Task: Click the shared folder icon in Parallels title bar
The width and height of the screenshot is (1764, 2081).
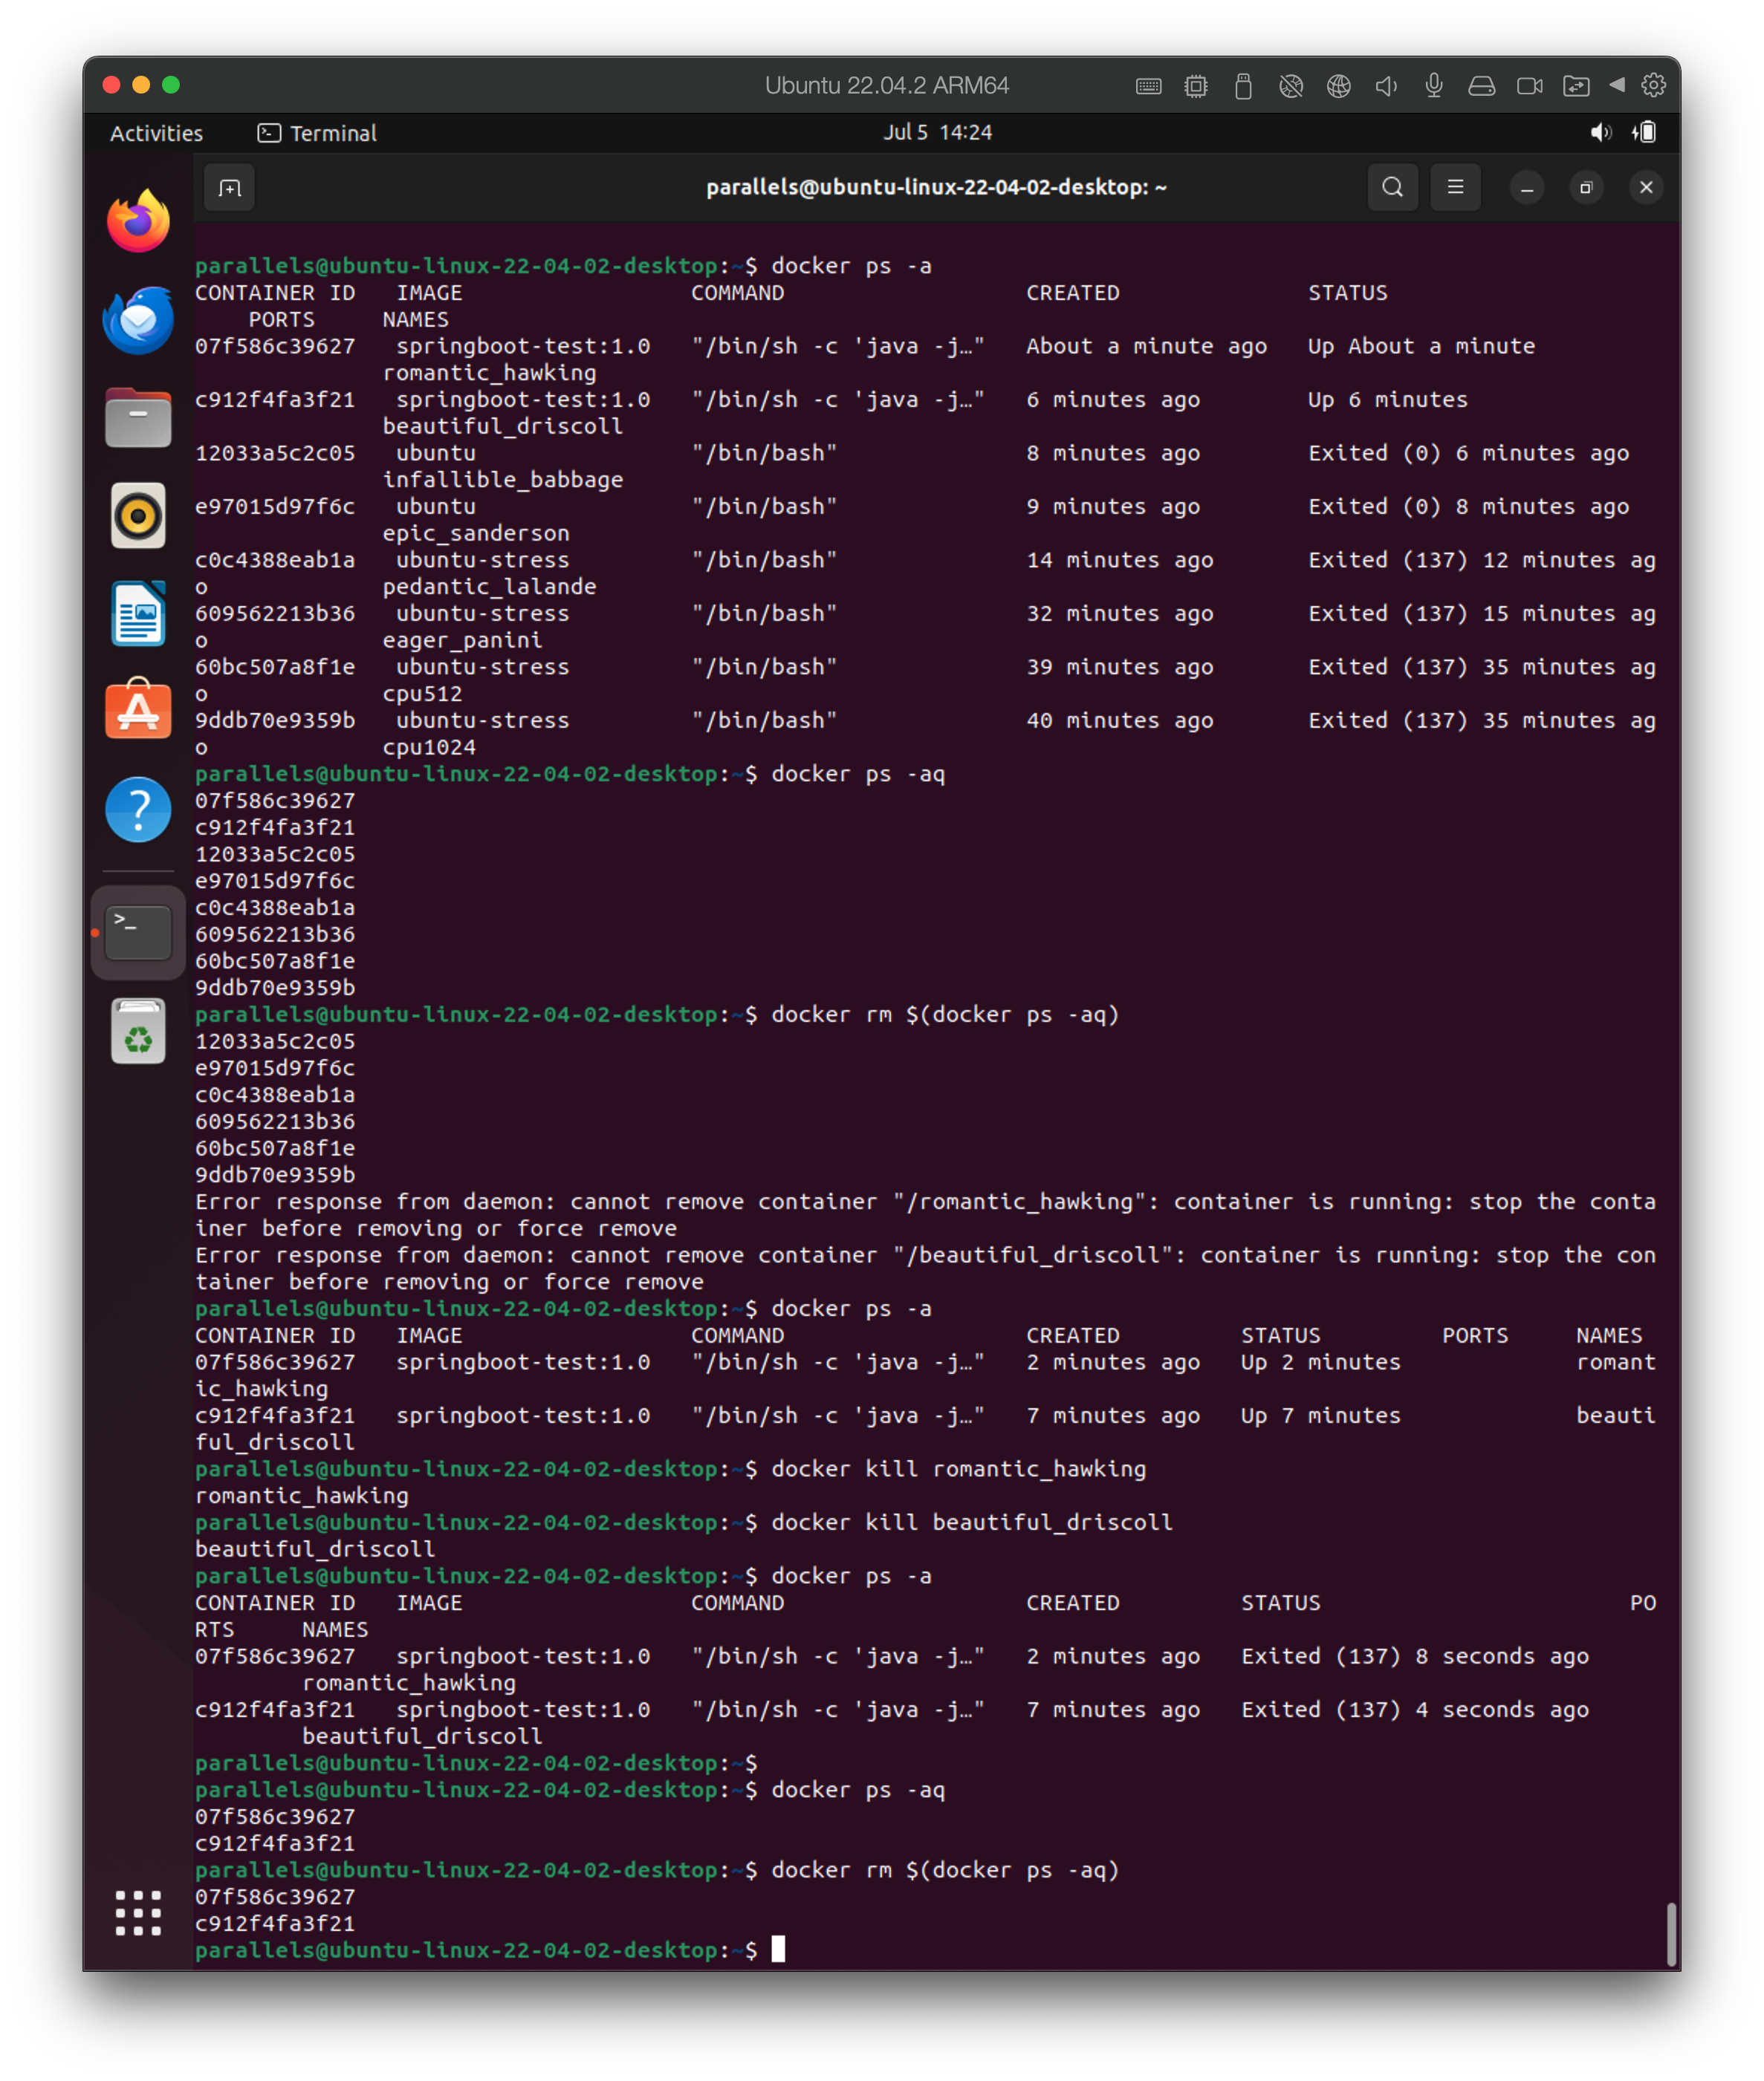Action: tap(1576, 86)
